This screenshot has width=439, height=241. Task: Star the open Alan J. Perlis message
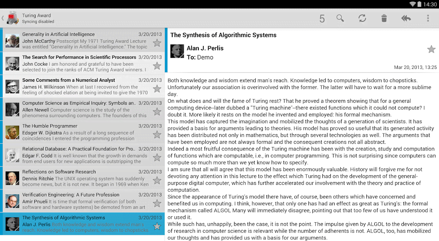(431, 49)
